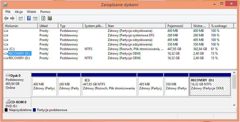Sort by the Wolumin column header
This screenshot has height=122, width=240.
click(20, 26)
